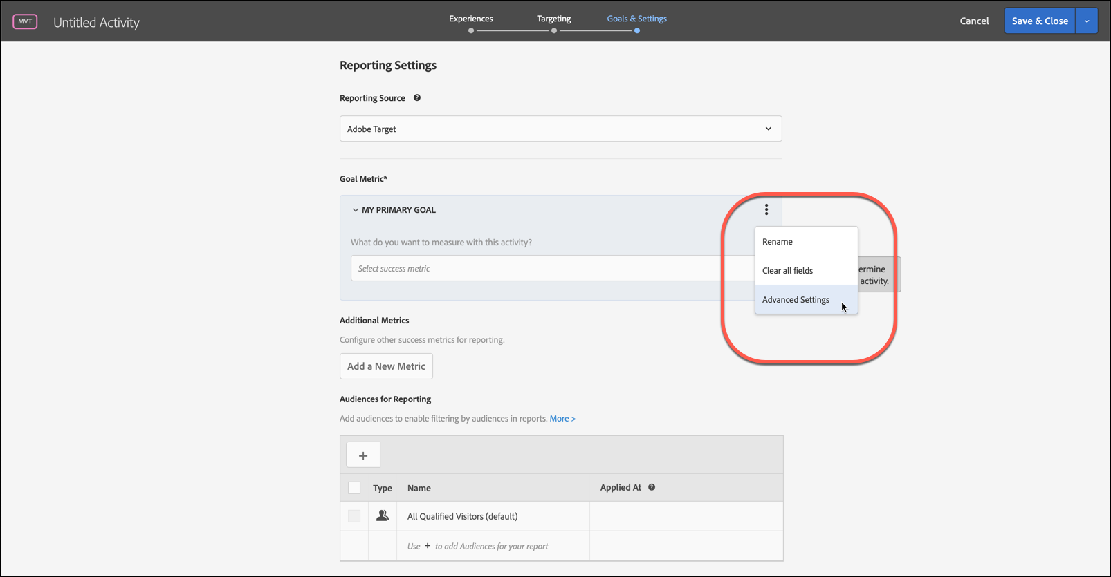Toggle the All Qualified Visitors row checkbox
The height and width of the screenshot is (577, 1111).
coord(354,516)
